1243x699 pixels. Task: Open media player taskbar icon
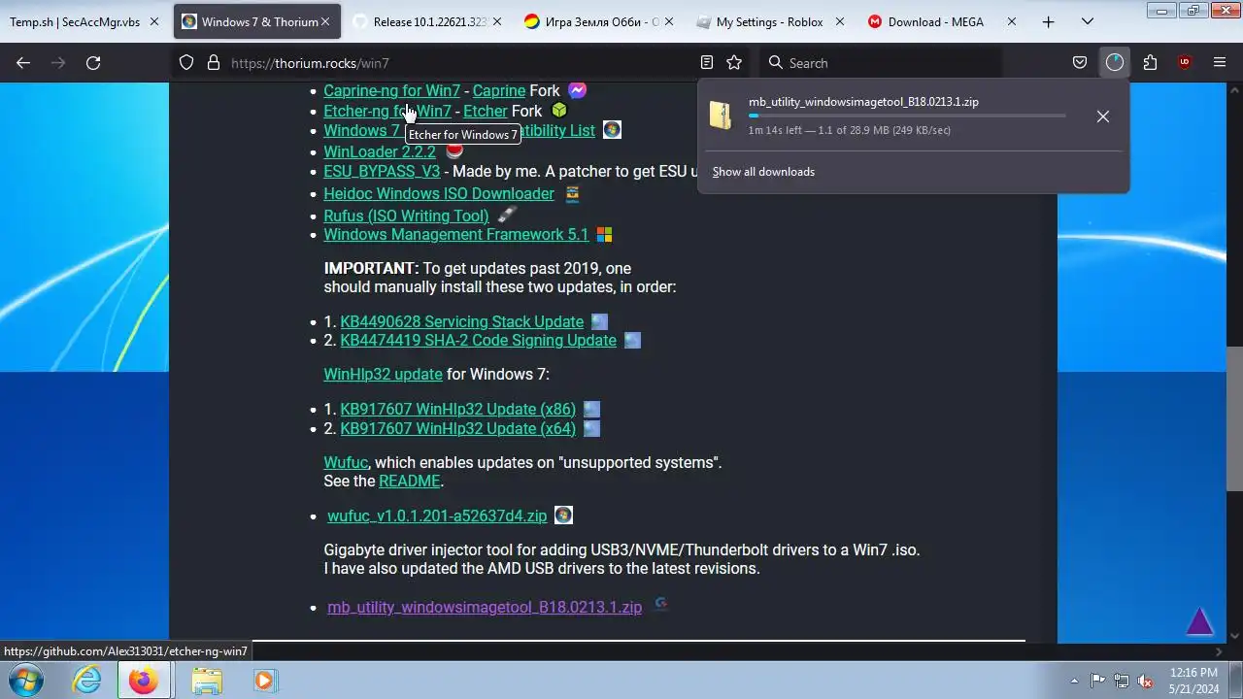(x=264, y=681)
